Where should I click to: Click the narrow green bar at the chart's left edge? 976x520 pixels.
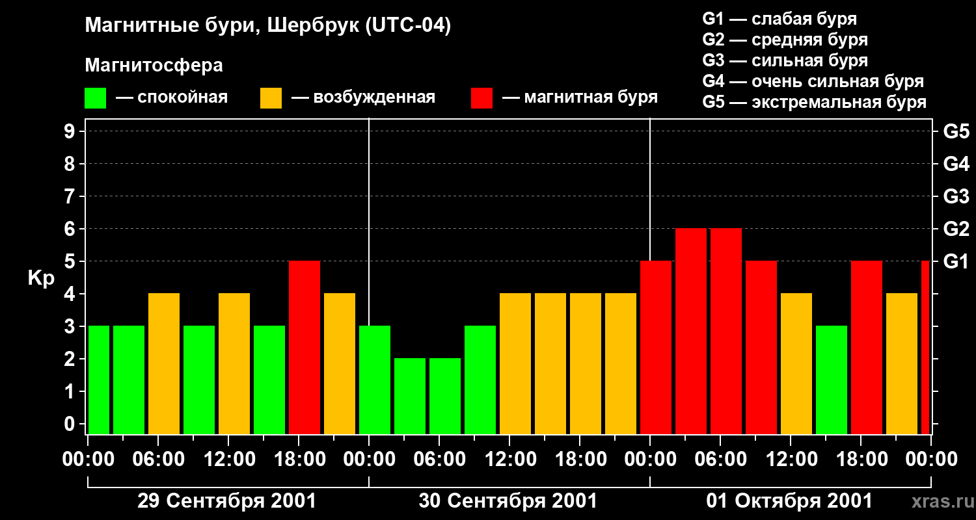pos(99,380)
